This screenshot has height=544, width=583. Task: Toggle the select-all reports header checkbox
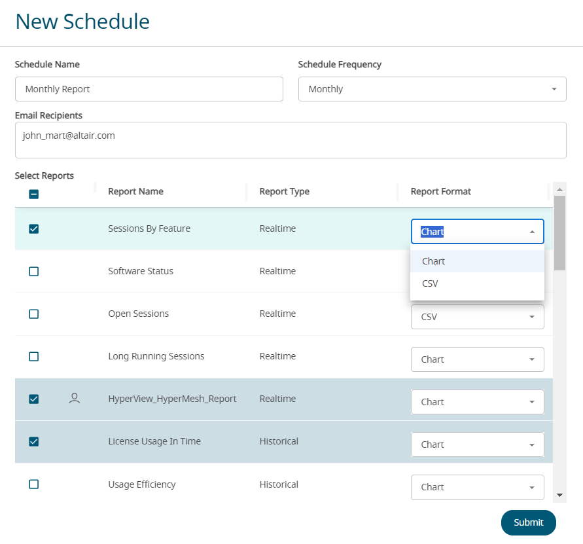pyautogui.click(x=34, y=194)
